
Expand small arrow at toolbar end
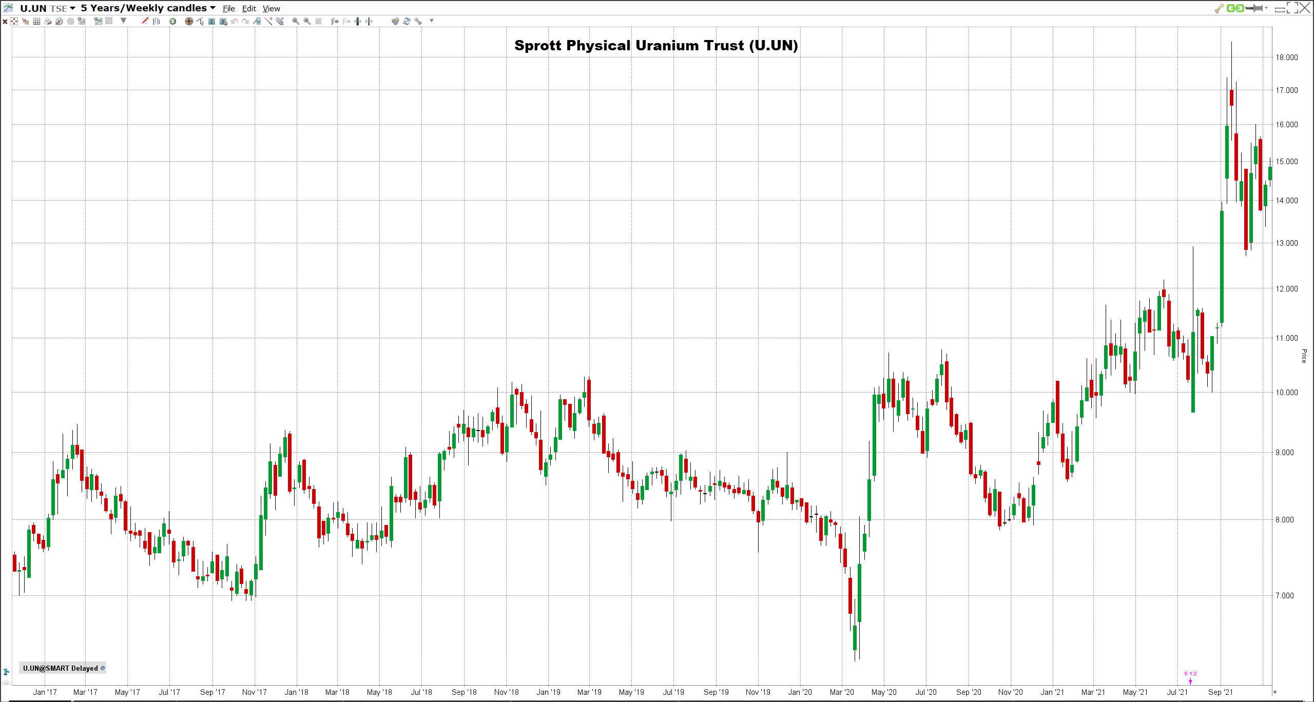pyautogui.click(x=432, y=21)
